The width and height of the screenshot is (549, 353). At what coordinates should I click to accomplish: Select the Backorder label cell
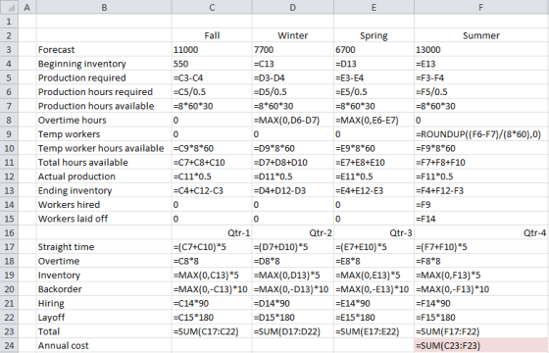click(104, 289)
